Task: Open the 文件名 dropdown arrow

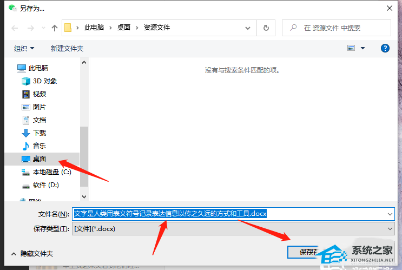Action: (390, 214)
